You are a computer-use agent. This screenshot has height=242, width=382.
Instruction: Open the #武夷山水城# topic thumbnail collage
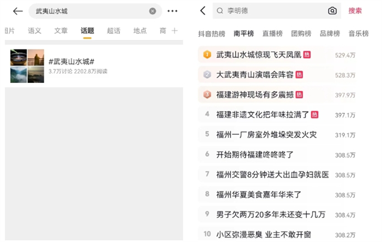point(27,66)
